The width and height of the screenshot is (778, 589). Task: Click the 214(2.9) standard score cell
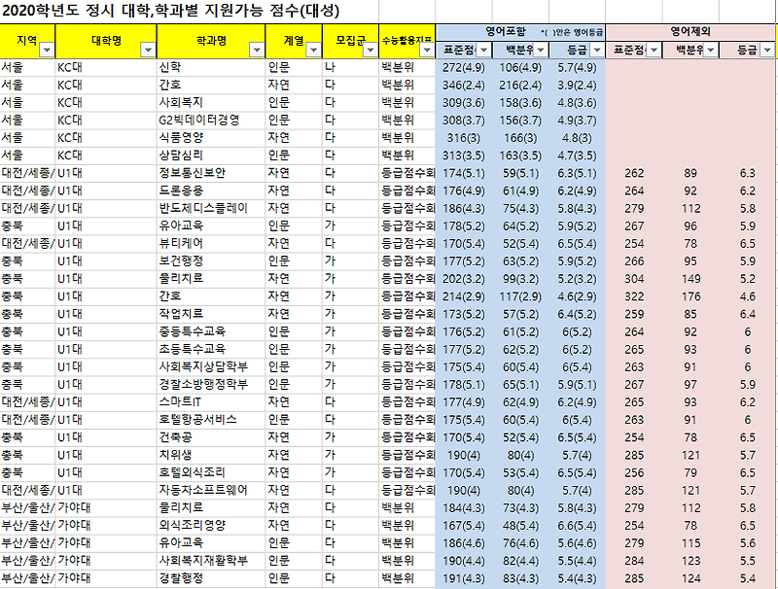(464, 296)
